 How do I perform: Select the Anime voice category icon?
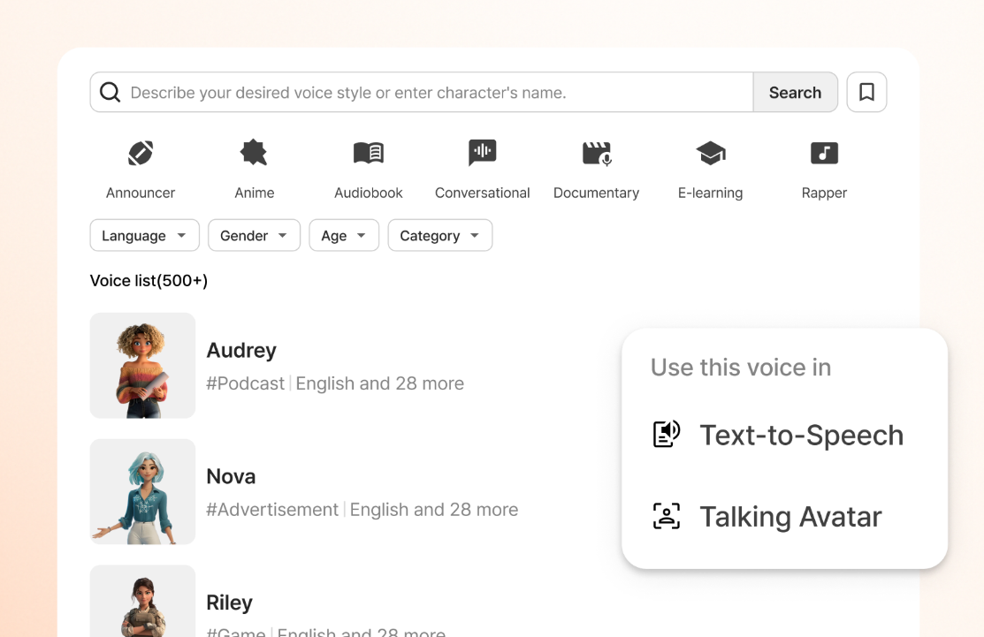254,154
